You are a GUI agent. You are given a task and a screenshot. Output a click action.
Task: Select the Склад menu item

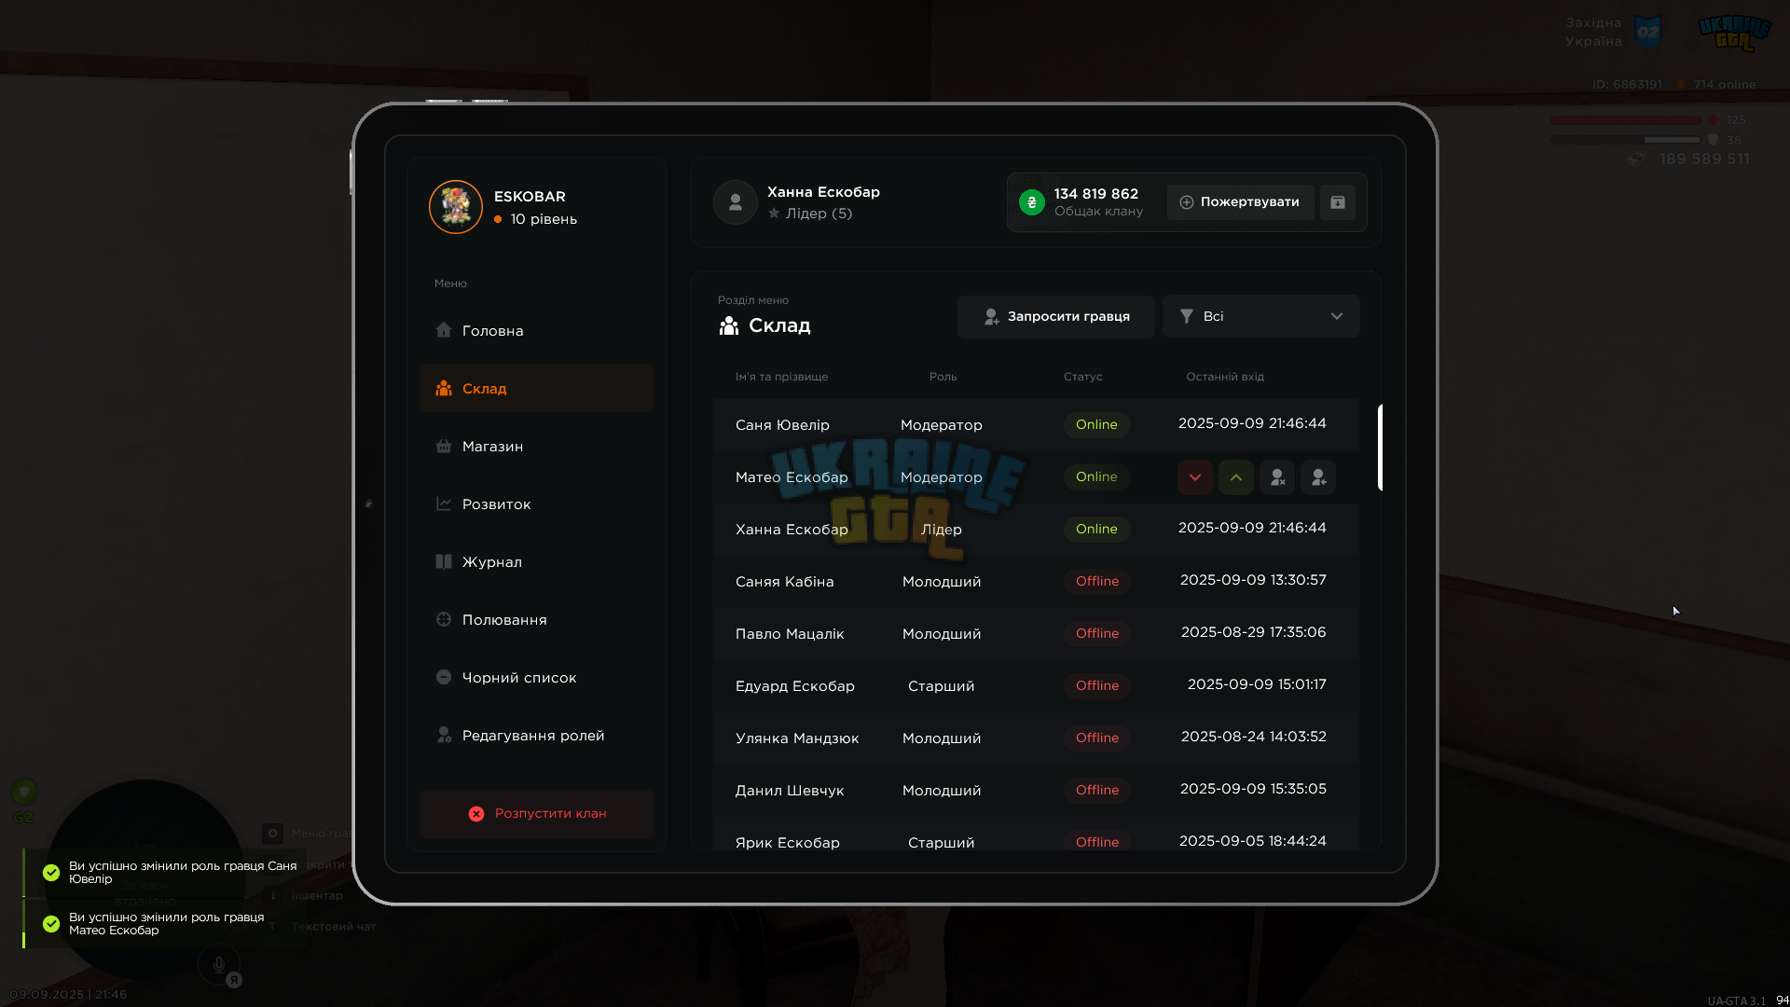(x=537, y=389)
